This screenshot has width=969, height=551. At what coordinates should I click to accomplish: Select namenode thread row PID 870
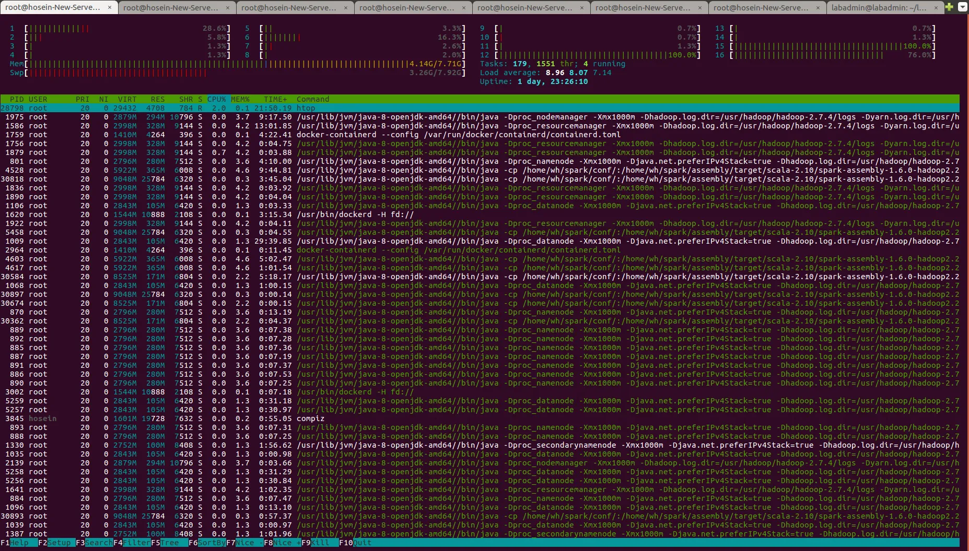pyautogui.click(x=480, y=312)
